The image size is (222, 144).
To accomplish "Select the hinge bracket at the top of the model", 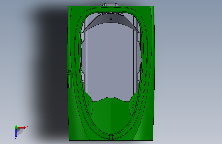I will pyautogui.click(x=111, y=5).
